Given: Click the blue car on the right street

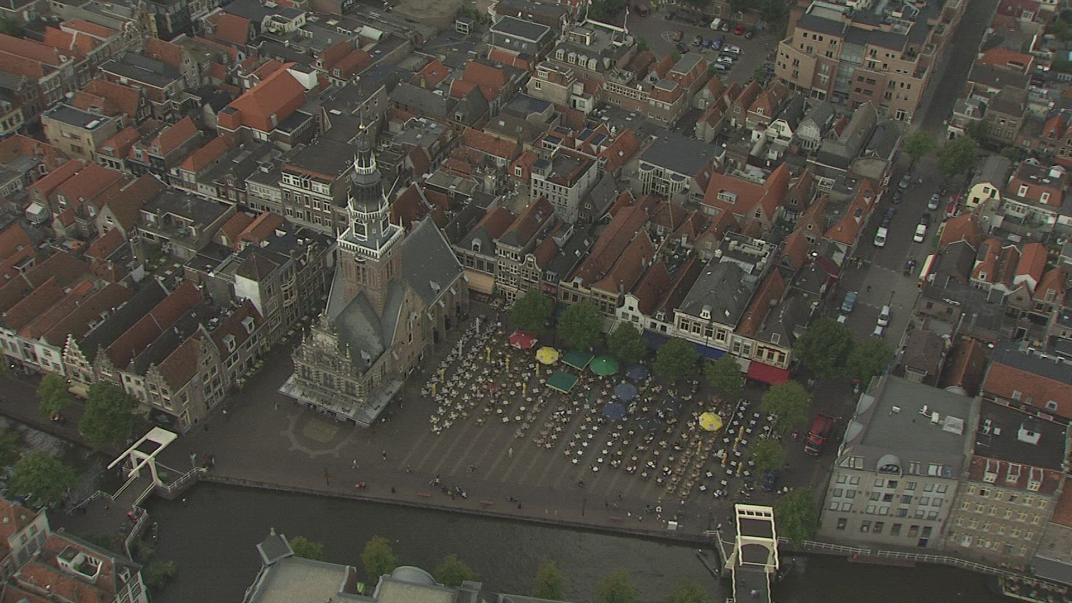Looking at the screenshot, I should tap(849, 301).
